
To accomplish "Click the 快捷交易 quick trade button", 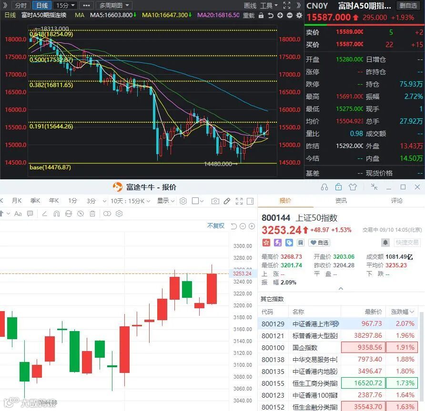I will (x=407, y=243).
